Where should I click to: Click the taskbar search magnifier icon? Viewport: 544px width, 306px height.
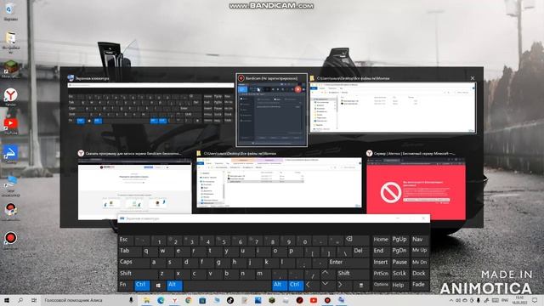click(20, 300)
